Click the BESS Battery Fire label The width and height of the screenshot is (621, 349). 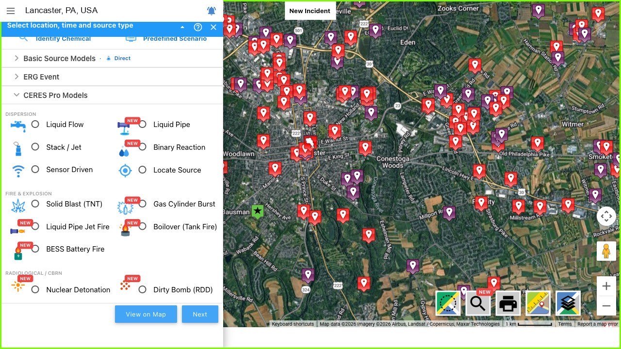pos(75,249)
